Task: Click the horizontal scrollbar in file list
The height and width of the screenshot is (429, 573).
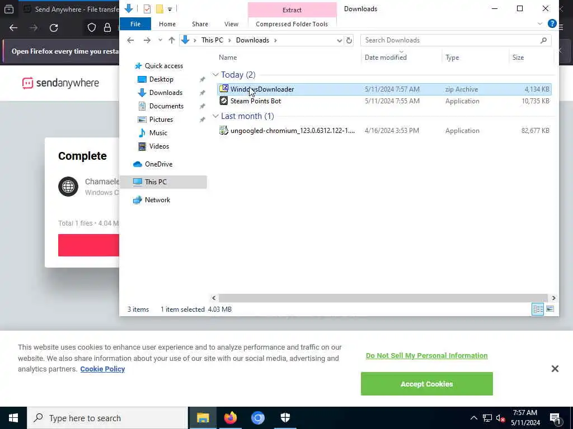Action: [383, 298]
